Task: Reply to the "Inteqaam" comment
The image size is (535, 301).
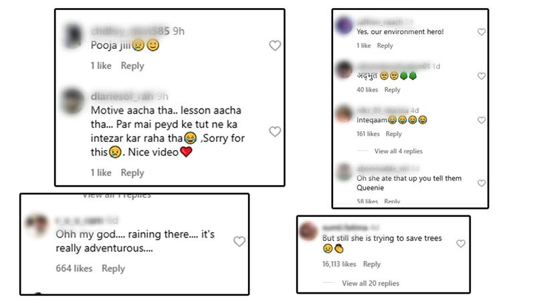Action: (x=394, y=134)
